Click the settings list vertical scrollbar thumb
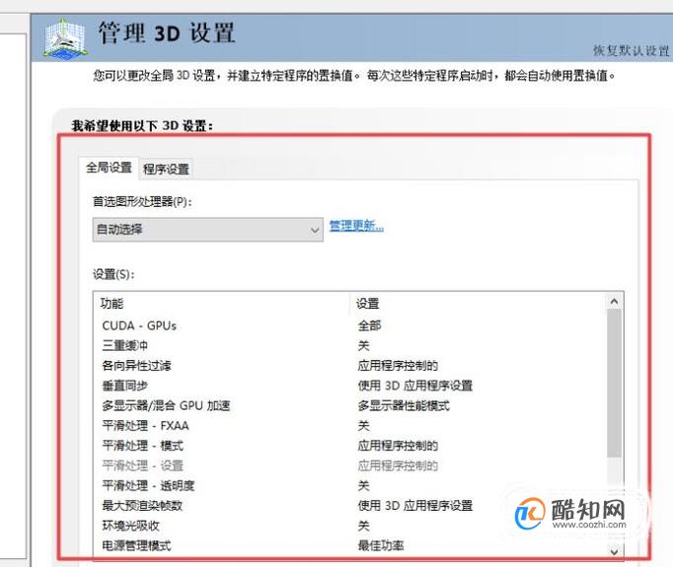The width and height of the screenshot is (673, 567). pos(614,384)
